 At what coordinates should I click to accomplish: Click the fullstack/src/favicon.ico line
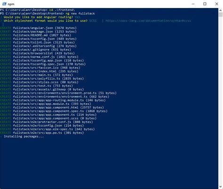tap(40, 68)
